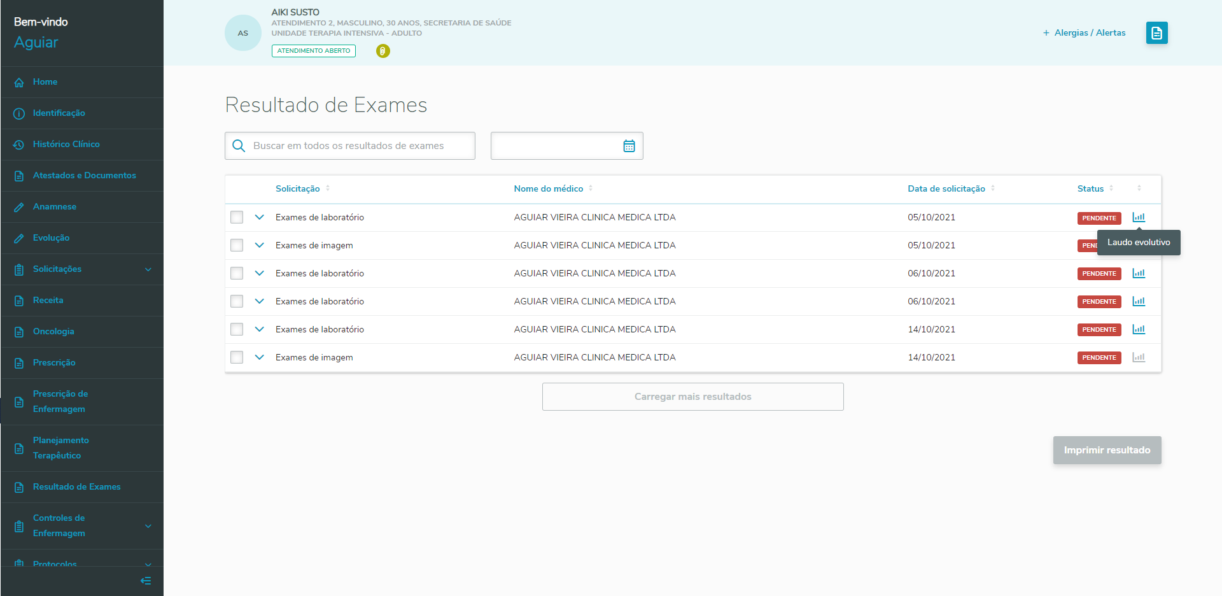Open Alergias / Alertas link
Viewport: 1222px width, 596px height.
[1084, 33]
